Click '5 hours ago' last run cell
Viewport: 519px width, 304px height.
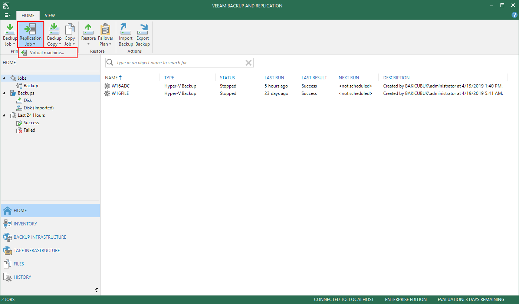[276, 86]
